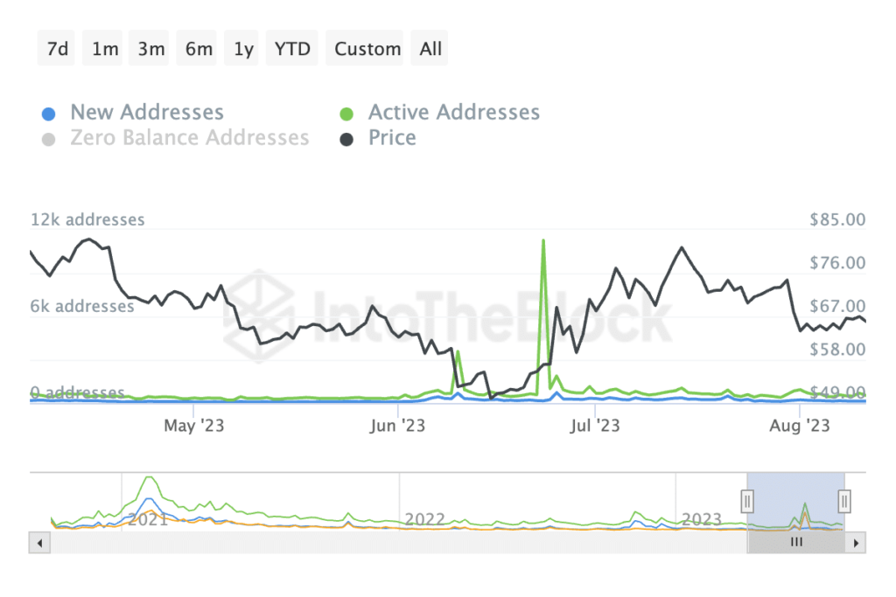Select the All historical data range
The width and height of the screenshot is (896, 597).
(x=429, y=48)
